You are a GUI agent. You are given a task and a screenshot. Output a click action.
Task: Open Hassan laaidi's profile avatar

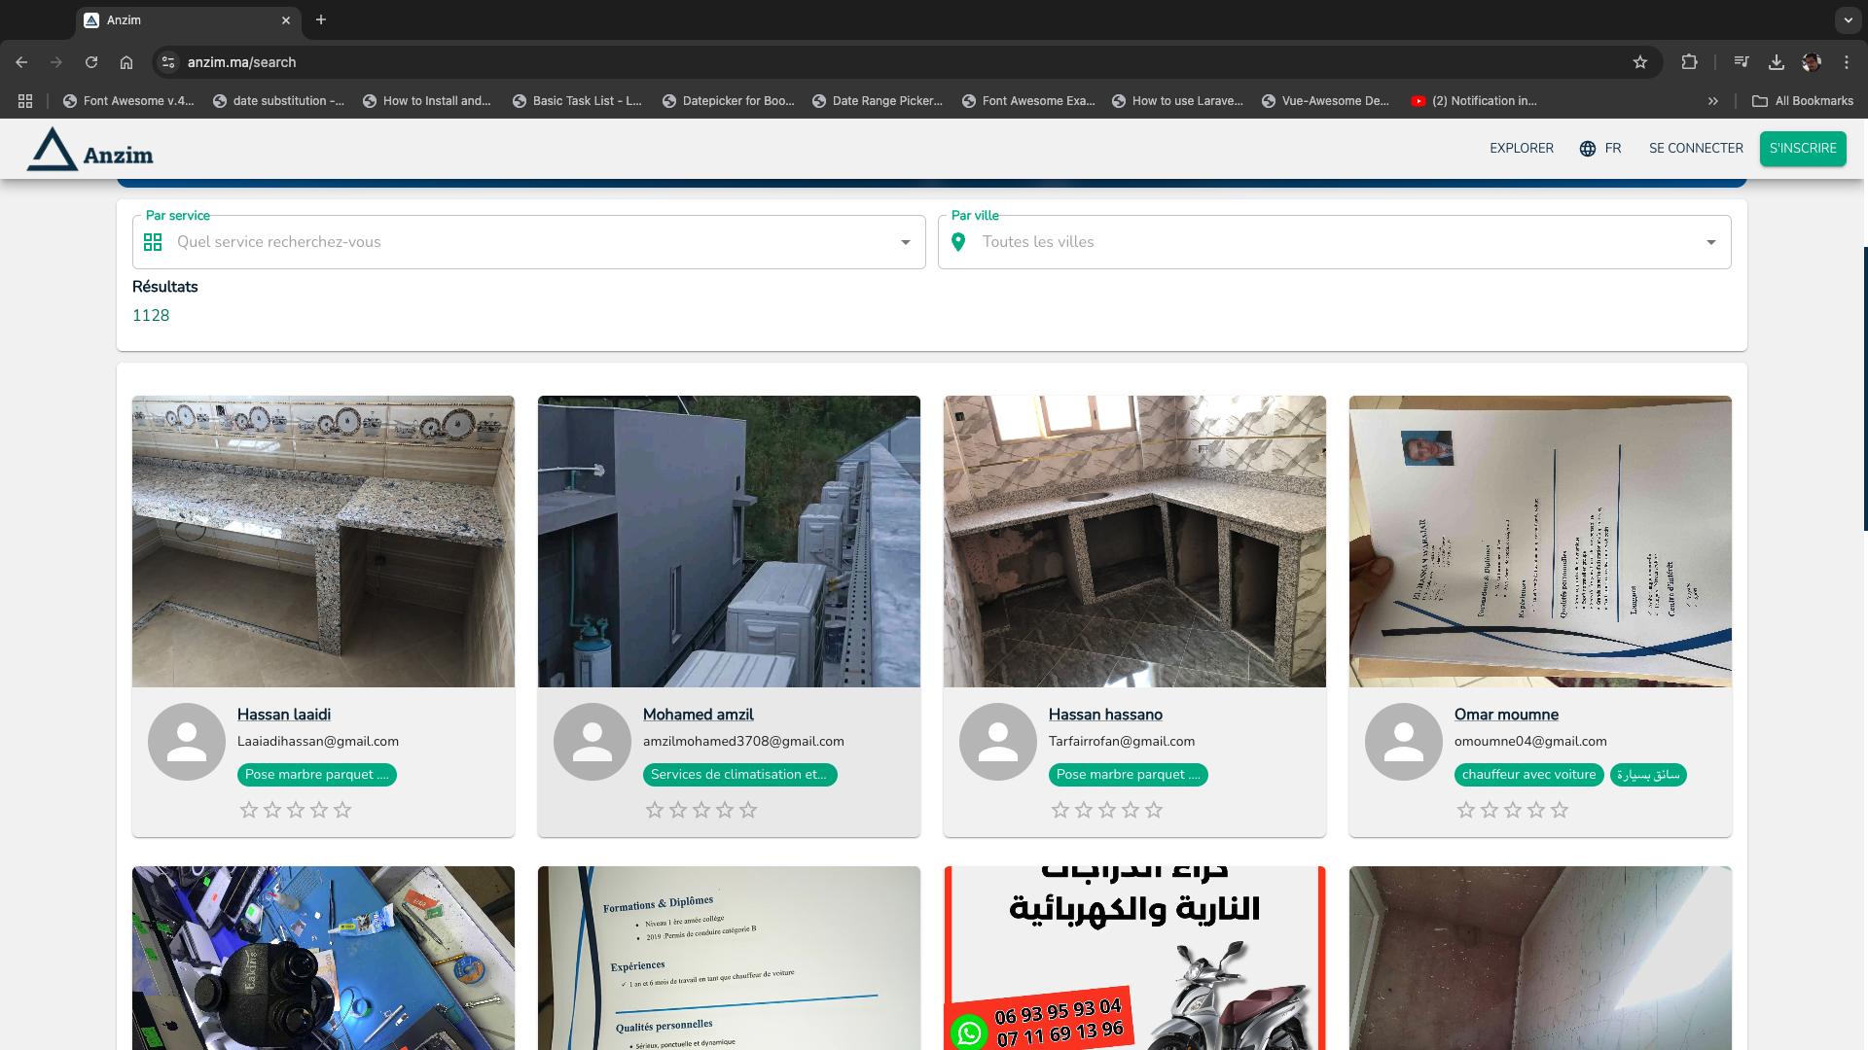[186, 741]
